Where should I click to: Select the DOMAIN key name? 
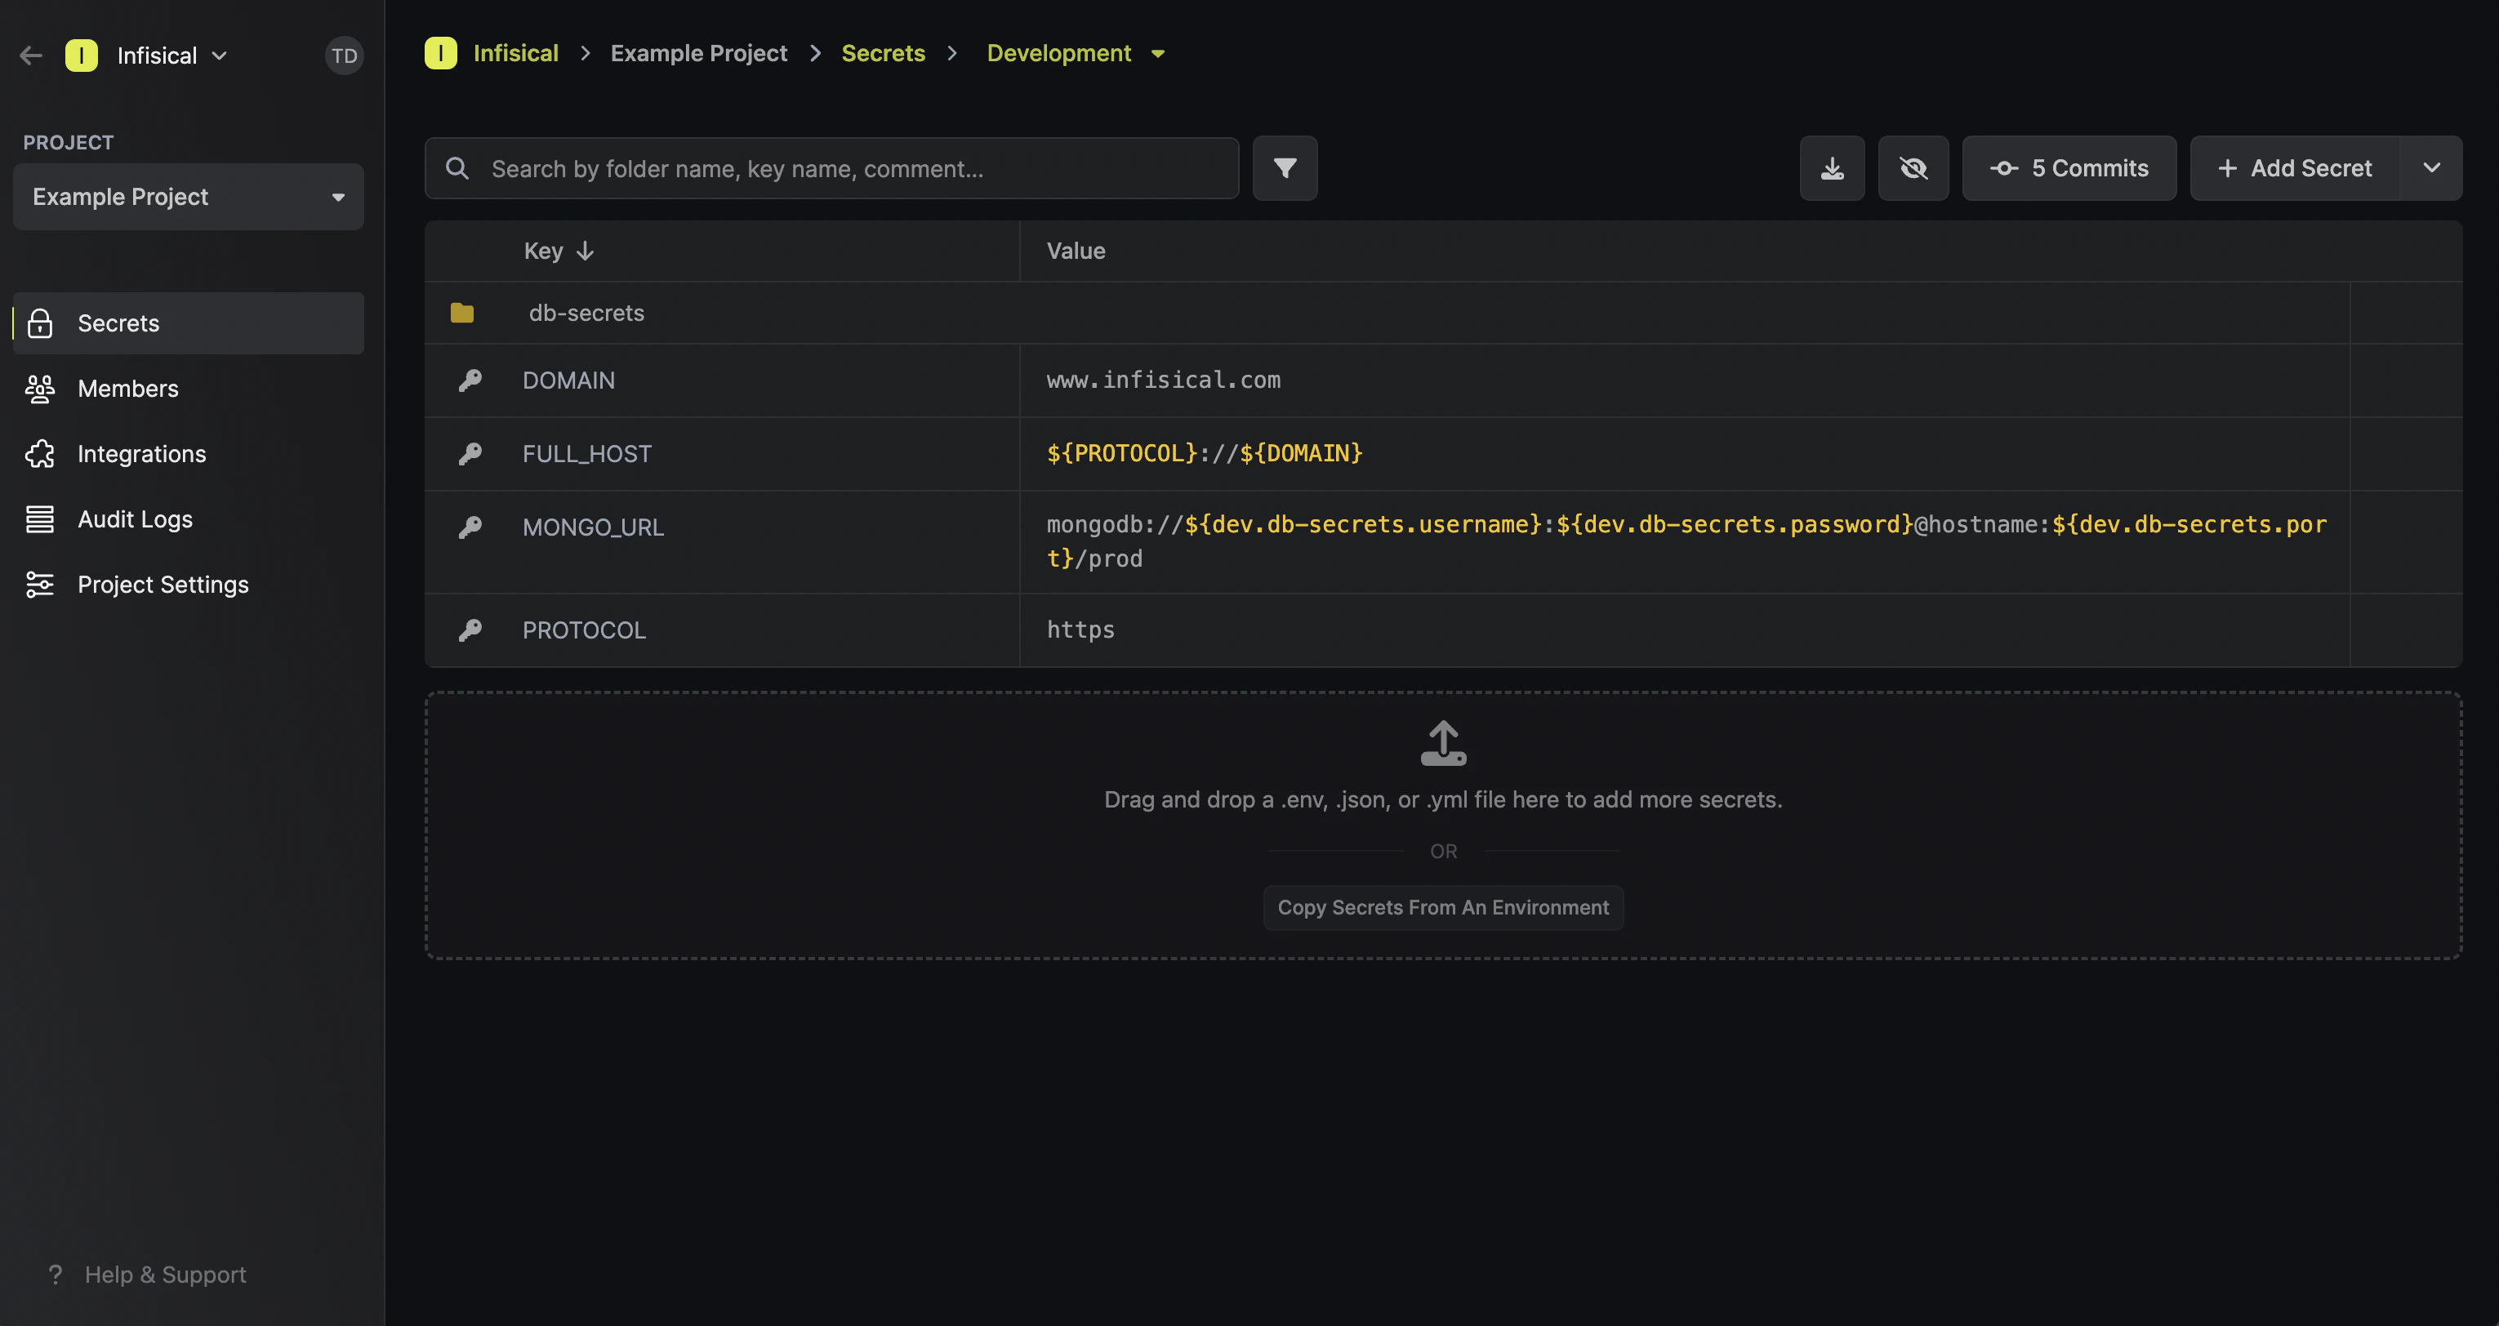coord(568,380)
